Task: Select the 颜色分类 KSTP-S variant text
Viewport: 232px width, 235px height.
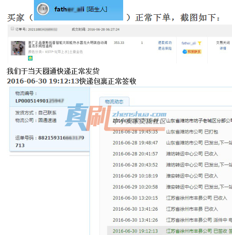Action: pyautogui.click(x=55, y=52)
